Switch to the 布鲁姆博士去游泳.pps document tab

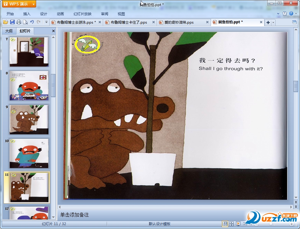click(x=76, y=22)
